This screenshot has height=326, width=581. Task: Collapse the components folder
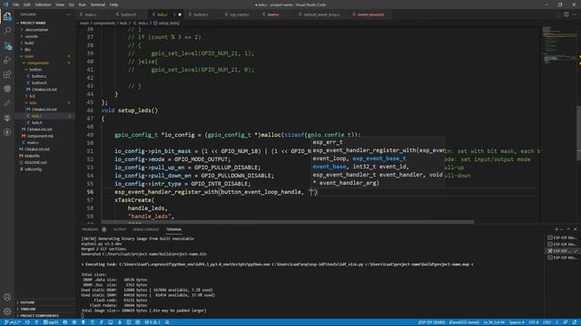pyautogui.click(x=37, y=62)
